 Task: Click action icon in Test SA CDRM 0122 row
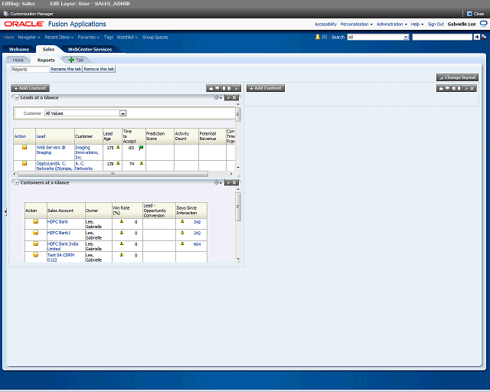36,255
